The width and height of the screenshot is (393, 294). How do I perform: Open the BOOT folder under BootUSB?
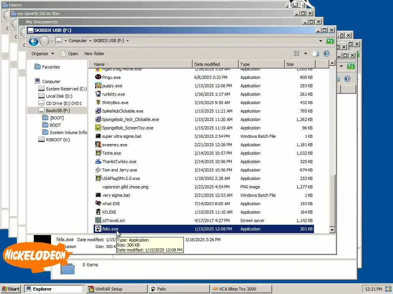[52, 125]
